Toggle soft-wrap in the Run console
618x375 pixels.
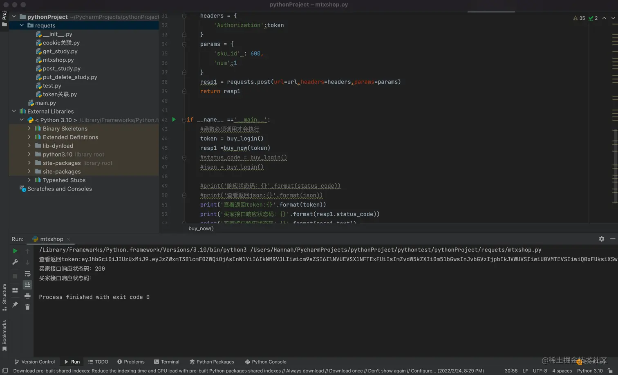coord(27,274)
